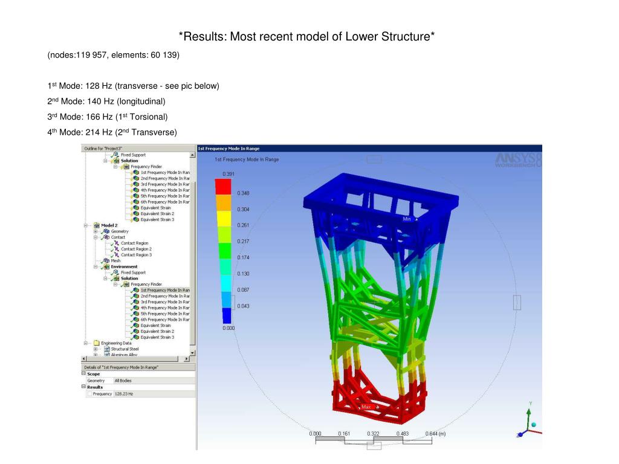Screen dimensions: 619x464
Task: Click the Fixed Support icon under Environment
Action: tap(116, 272)
